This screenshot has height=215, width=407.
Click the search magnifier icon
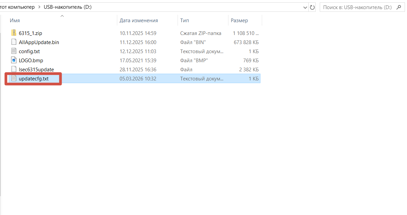[399, 7]
